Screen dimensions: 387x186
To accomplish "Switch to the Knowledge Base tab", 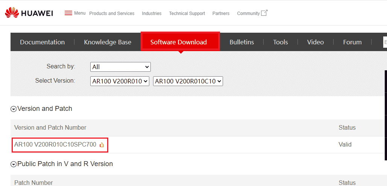I will (x=108, y=42).
